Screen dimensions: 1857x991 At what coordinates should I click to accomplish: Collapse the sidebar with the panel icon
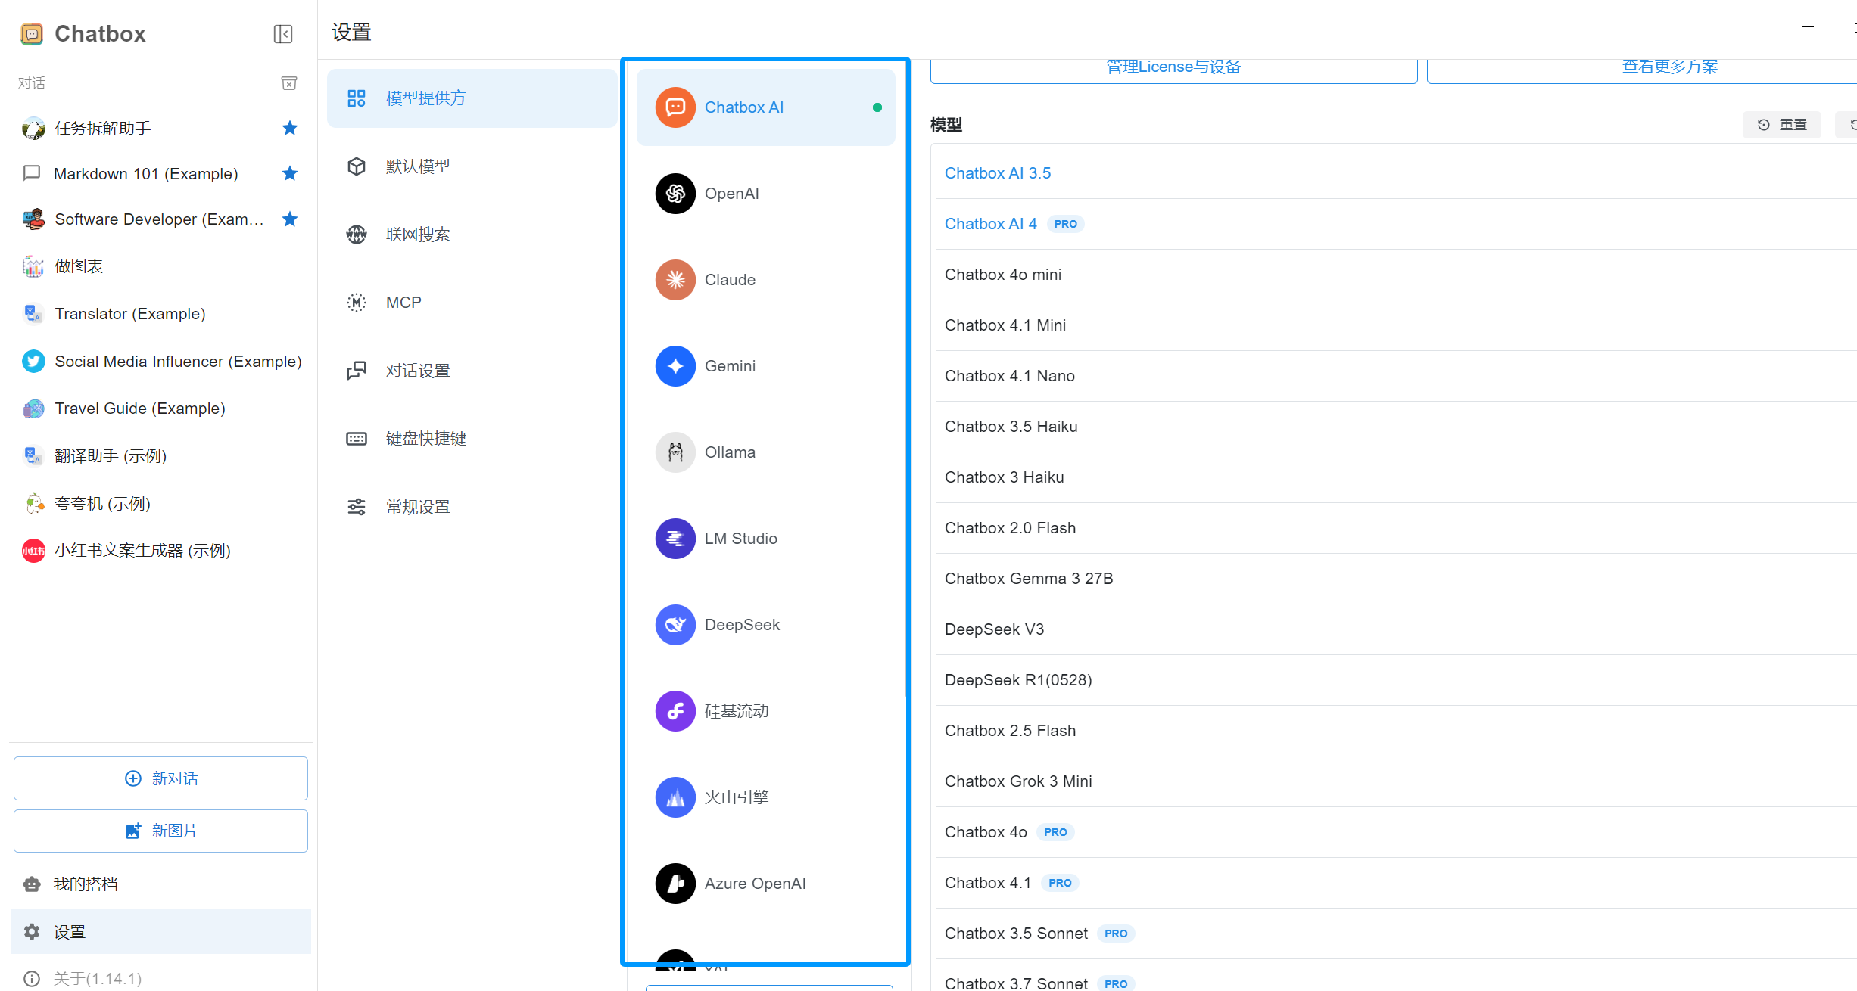(282, 34)
